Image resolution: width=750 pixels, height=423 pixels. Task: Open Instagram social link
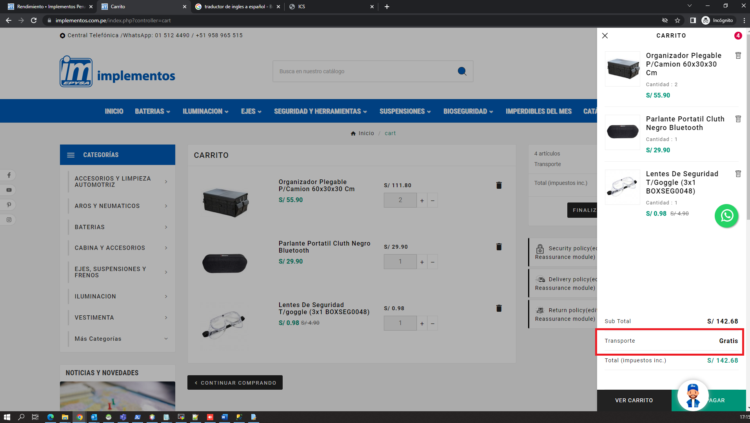point(9,220)
